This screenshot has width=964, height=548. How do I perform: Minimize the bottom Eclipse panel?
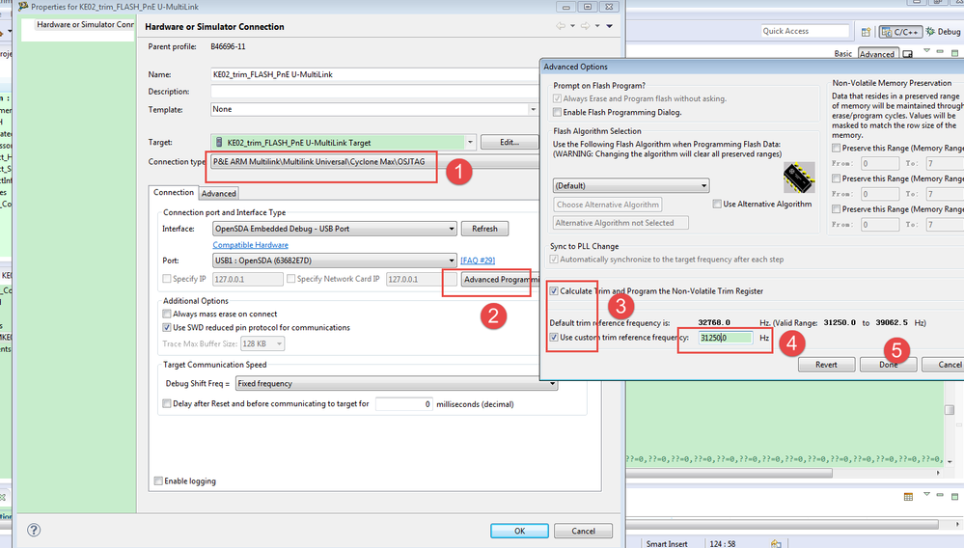940,494
